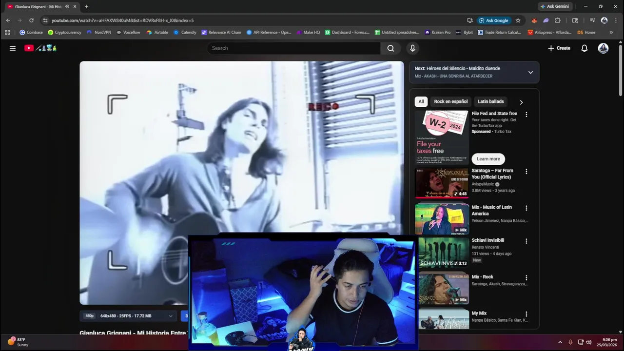Open the AliExpress bookmark

pos(549,32)
